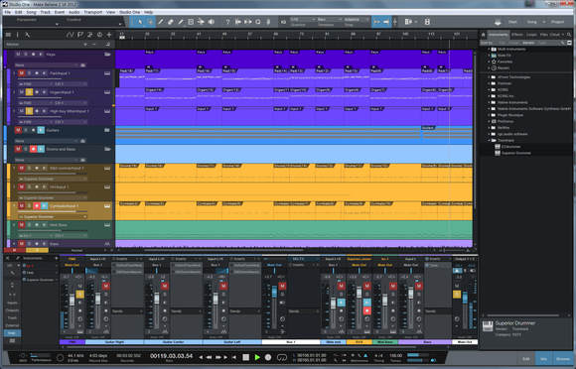Click the green Play button
Image resolution: width=576 pixels, height=369 pixels.
point(257,357)
